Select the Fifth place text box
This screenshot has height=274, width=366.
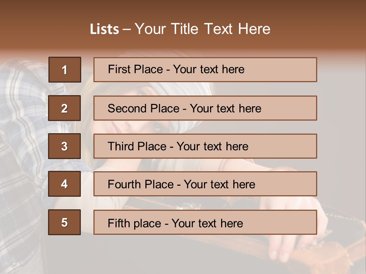point(205,222)
